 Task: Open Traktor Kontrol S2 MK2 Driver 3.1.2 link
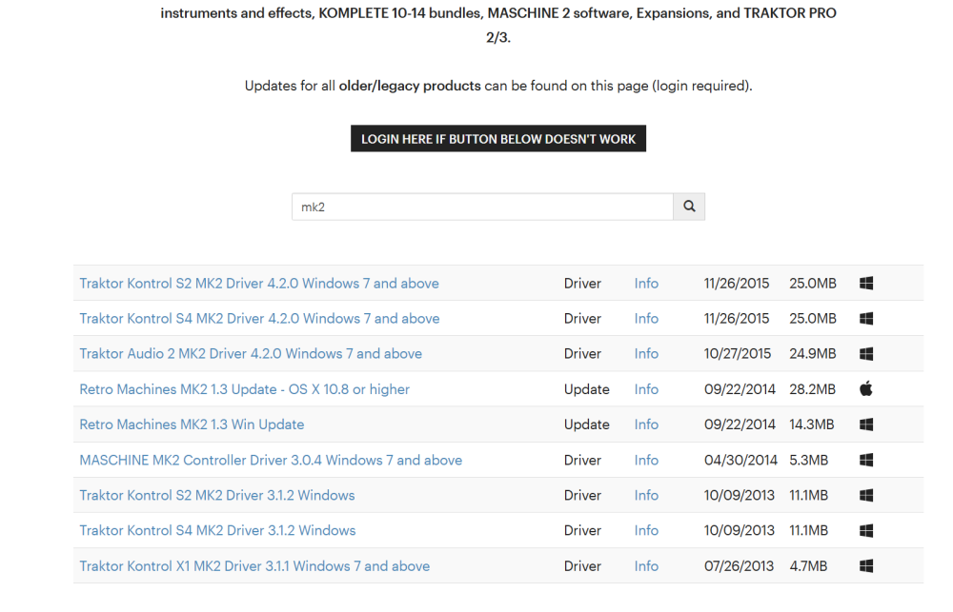pyautogui.click(x=217, y=495)
